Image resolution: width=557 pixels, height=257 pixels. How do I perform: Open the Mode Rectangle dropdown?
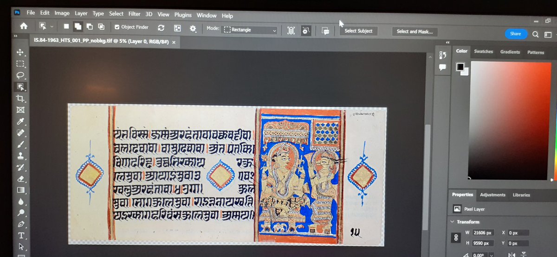[250, 30]
